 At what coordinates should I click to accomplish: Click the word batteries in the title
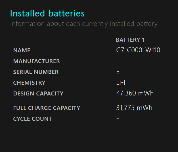66,13
